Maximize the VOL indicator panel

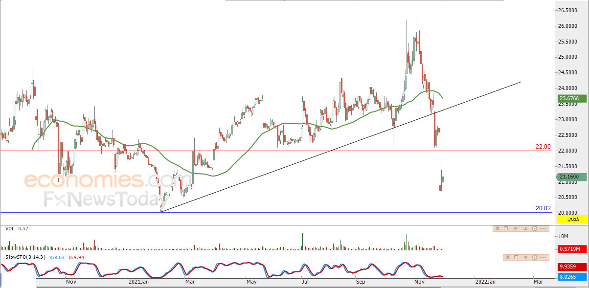click(x=506, y=228)
